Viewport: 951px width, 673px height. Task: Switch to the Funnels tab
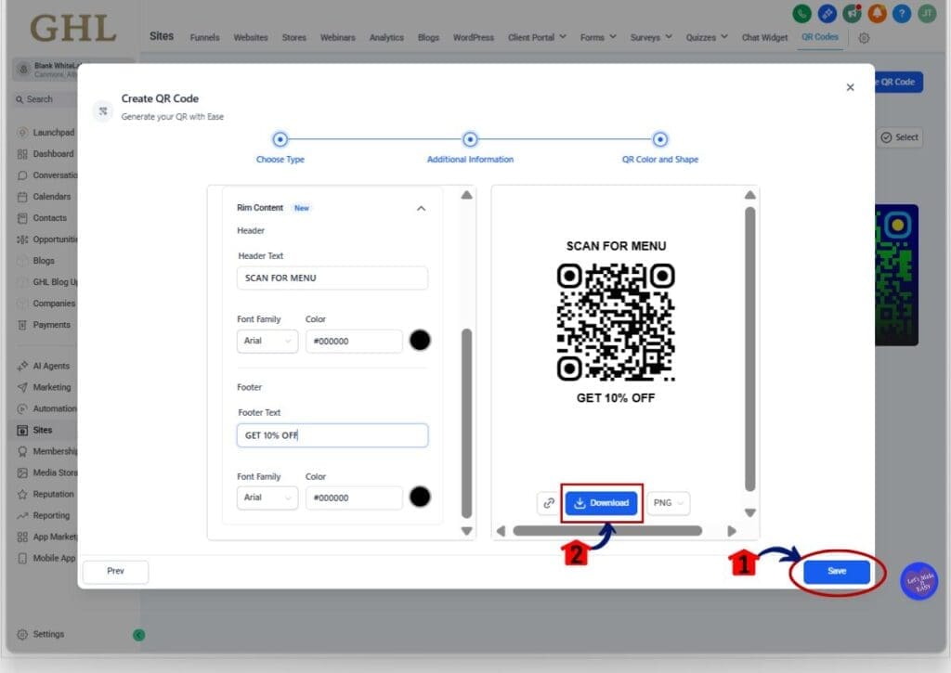(204, 38)
